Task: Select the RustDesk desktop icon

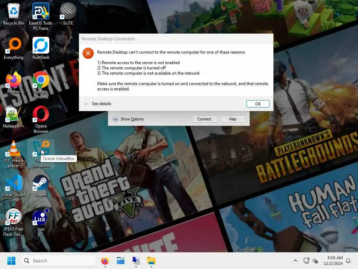Action: click(41, 48)
